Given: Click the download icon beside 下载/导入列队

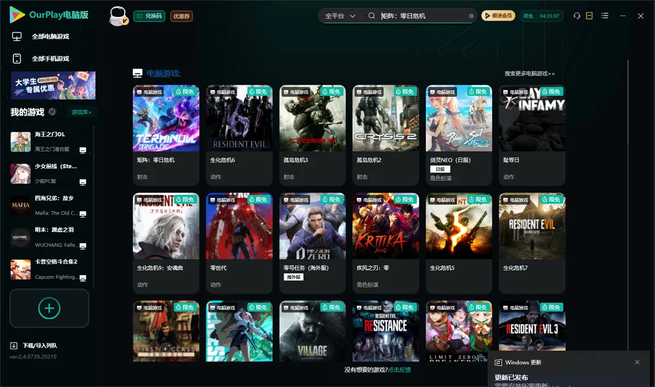Looking at the screenshot, I should [x=14, y=345].
